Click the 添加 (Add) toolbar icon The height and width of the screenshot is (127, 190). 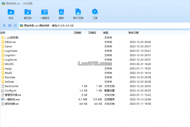pos(11,12)
